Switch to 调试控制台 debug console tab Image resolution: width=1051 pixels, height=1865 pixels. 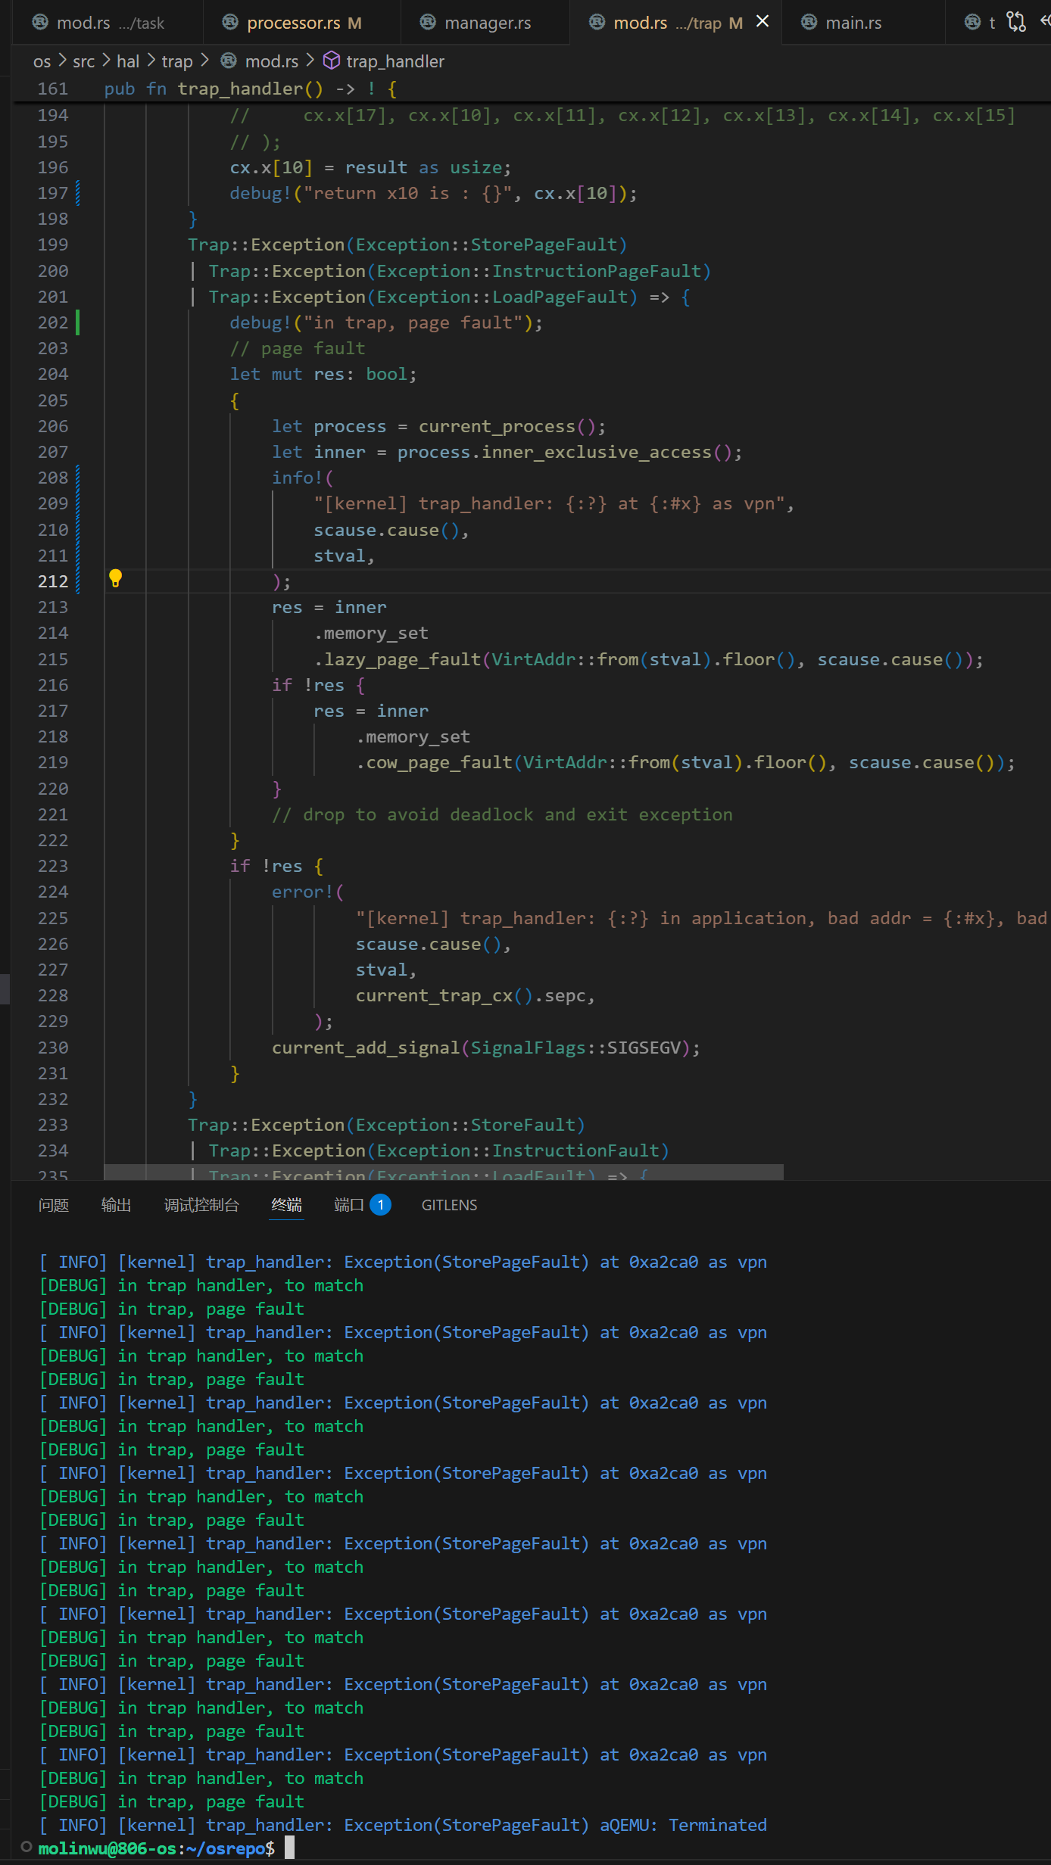coord(201,1205)
